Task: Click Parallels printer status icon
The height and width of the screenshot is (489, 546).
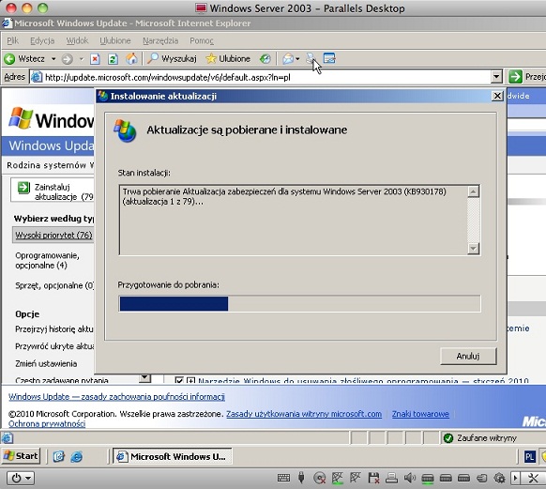Action: click(x=391, y=478)
